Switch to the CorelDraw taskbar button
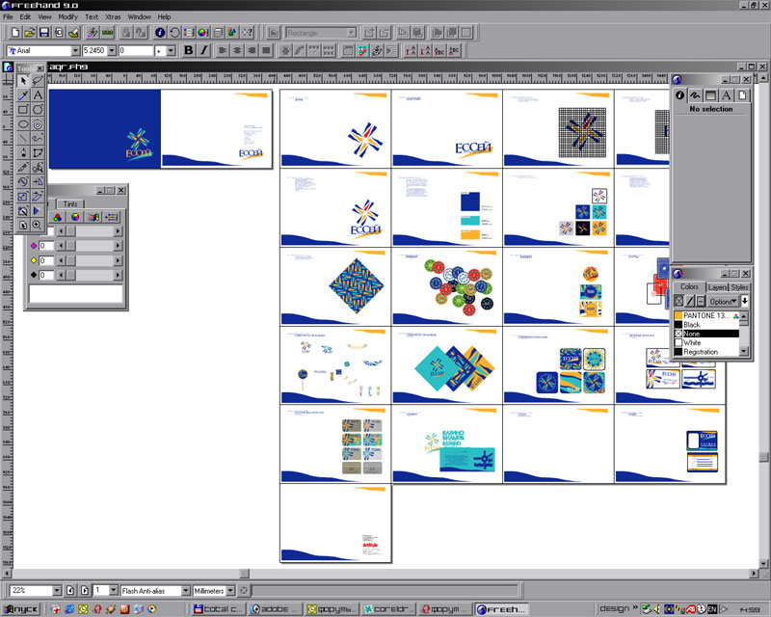 pyautogui.click(x=389, y=609)
